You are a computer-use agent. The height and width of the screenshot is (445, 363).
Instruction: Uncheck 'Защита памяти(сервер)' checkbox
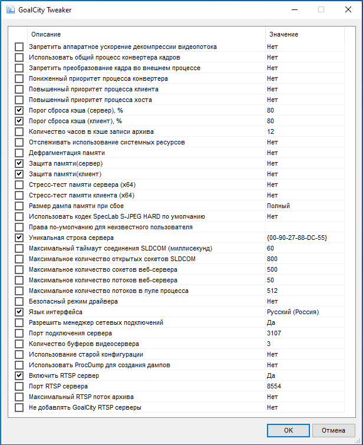click(x=19, y=163)
